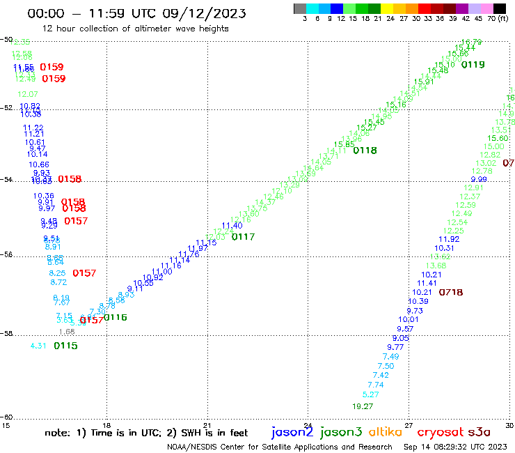
Task: Click the wave height value '5.27'
Action: pyautogui.click(x=370, y=394)
